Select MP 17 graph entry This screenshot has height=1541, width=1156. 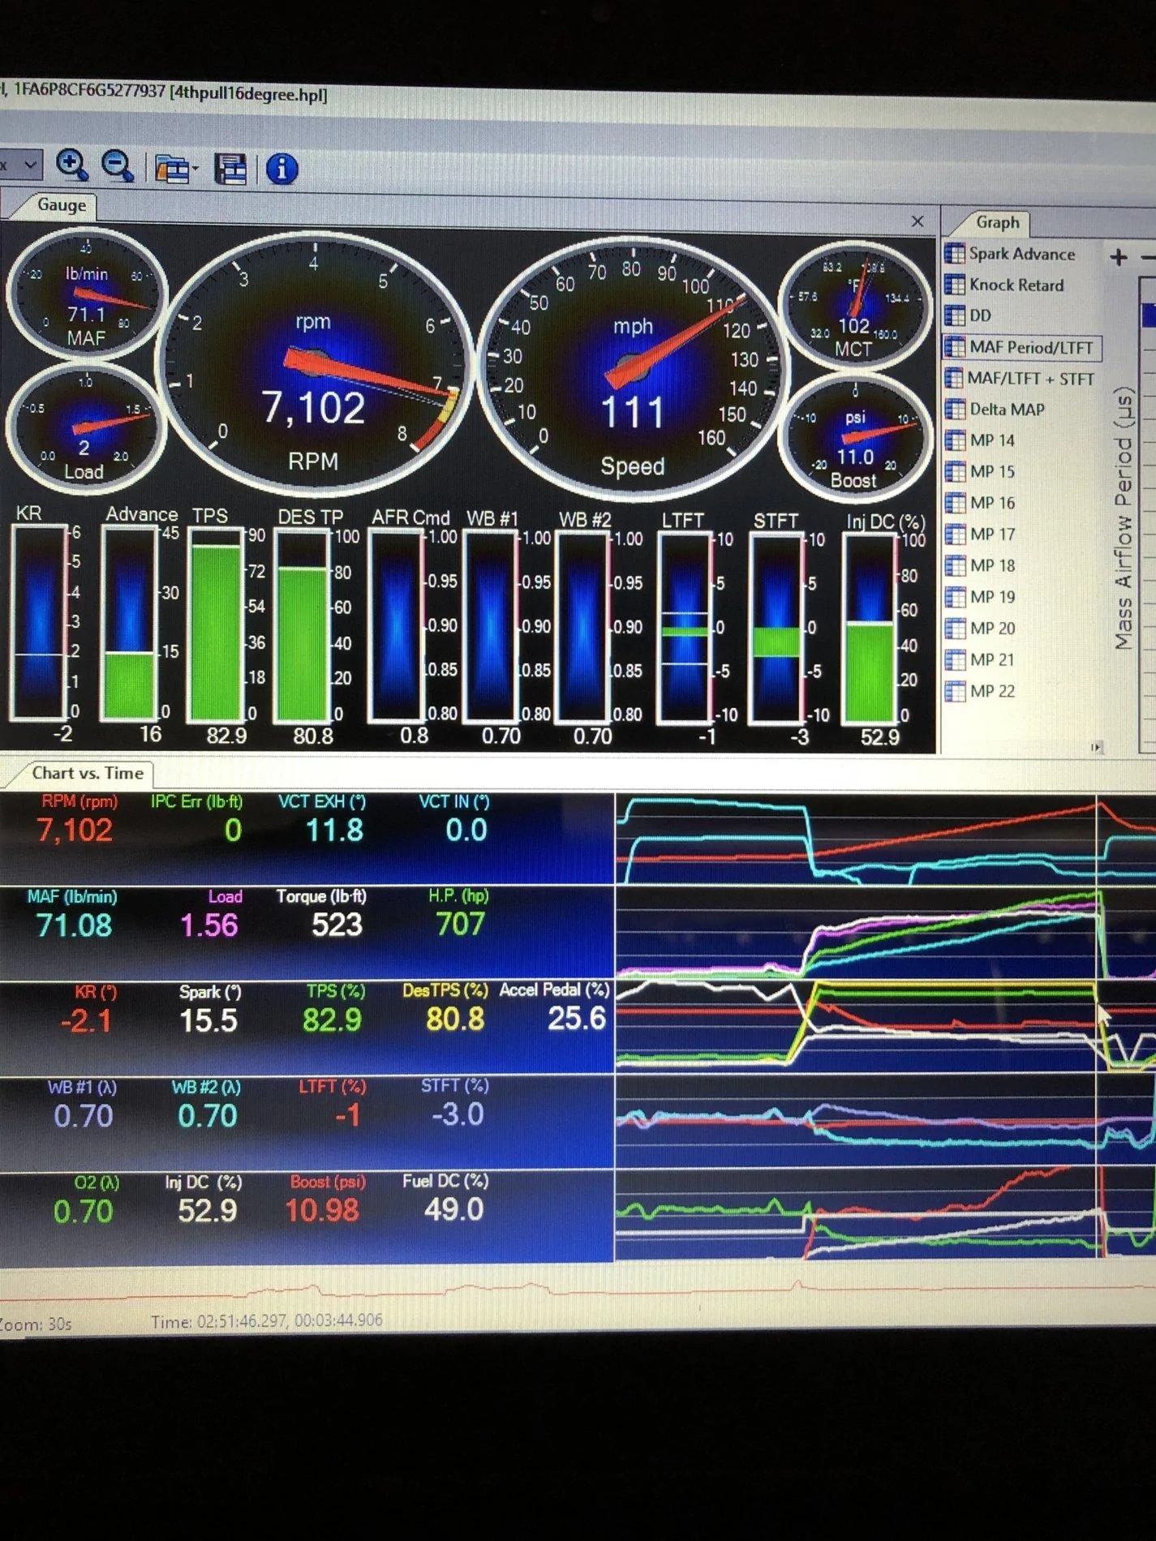click(992, 534)
